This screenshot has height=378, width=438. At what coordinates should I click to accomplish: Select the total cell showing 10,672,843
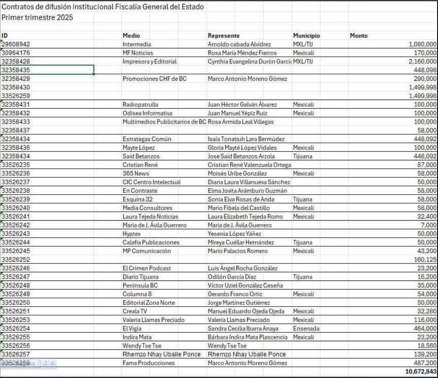(x=420, y=372)
